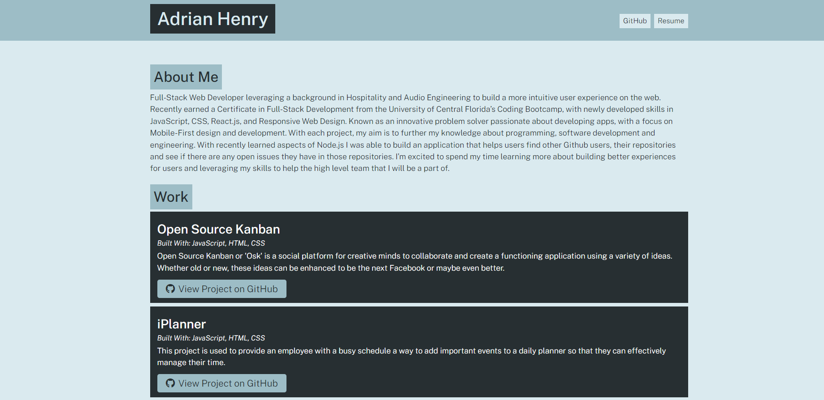Click the About Me section heading
The image size is (824, 400).
click(x=186, y=77)
